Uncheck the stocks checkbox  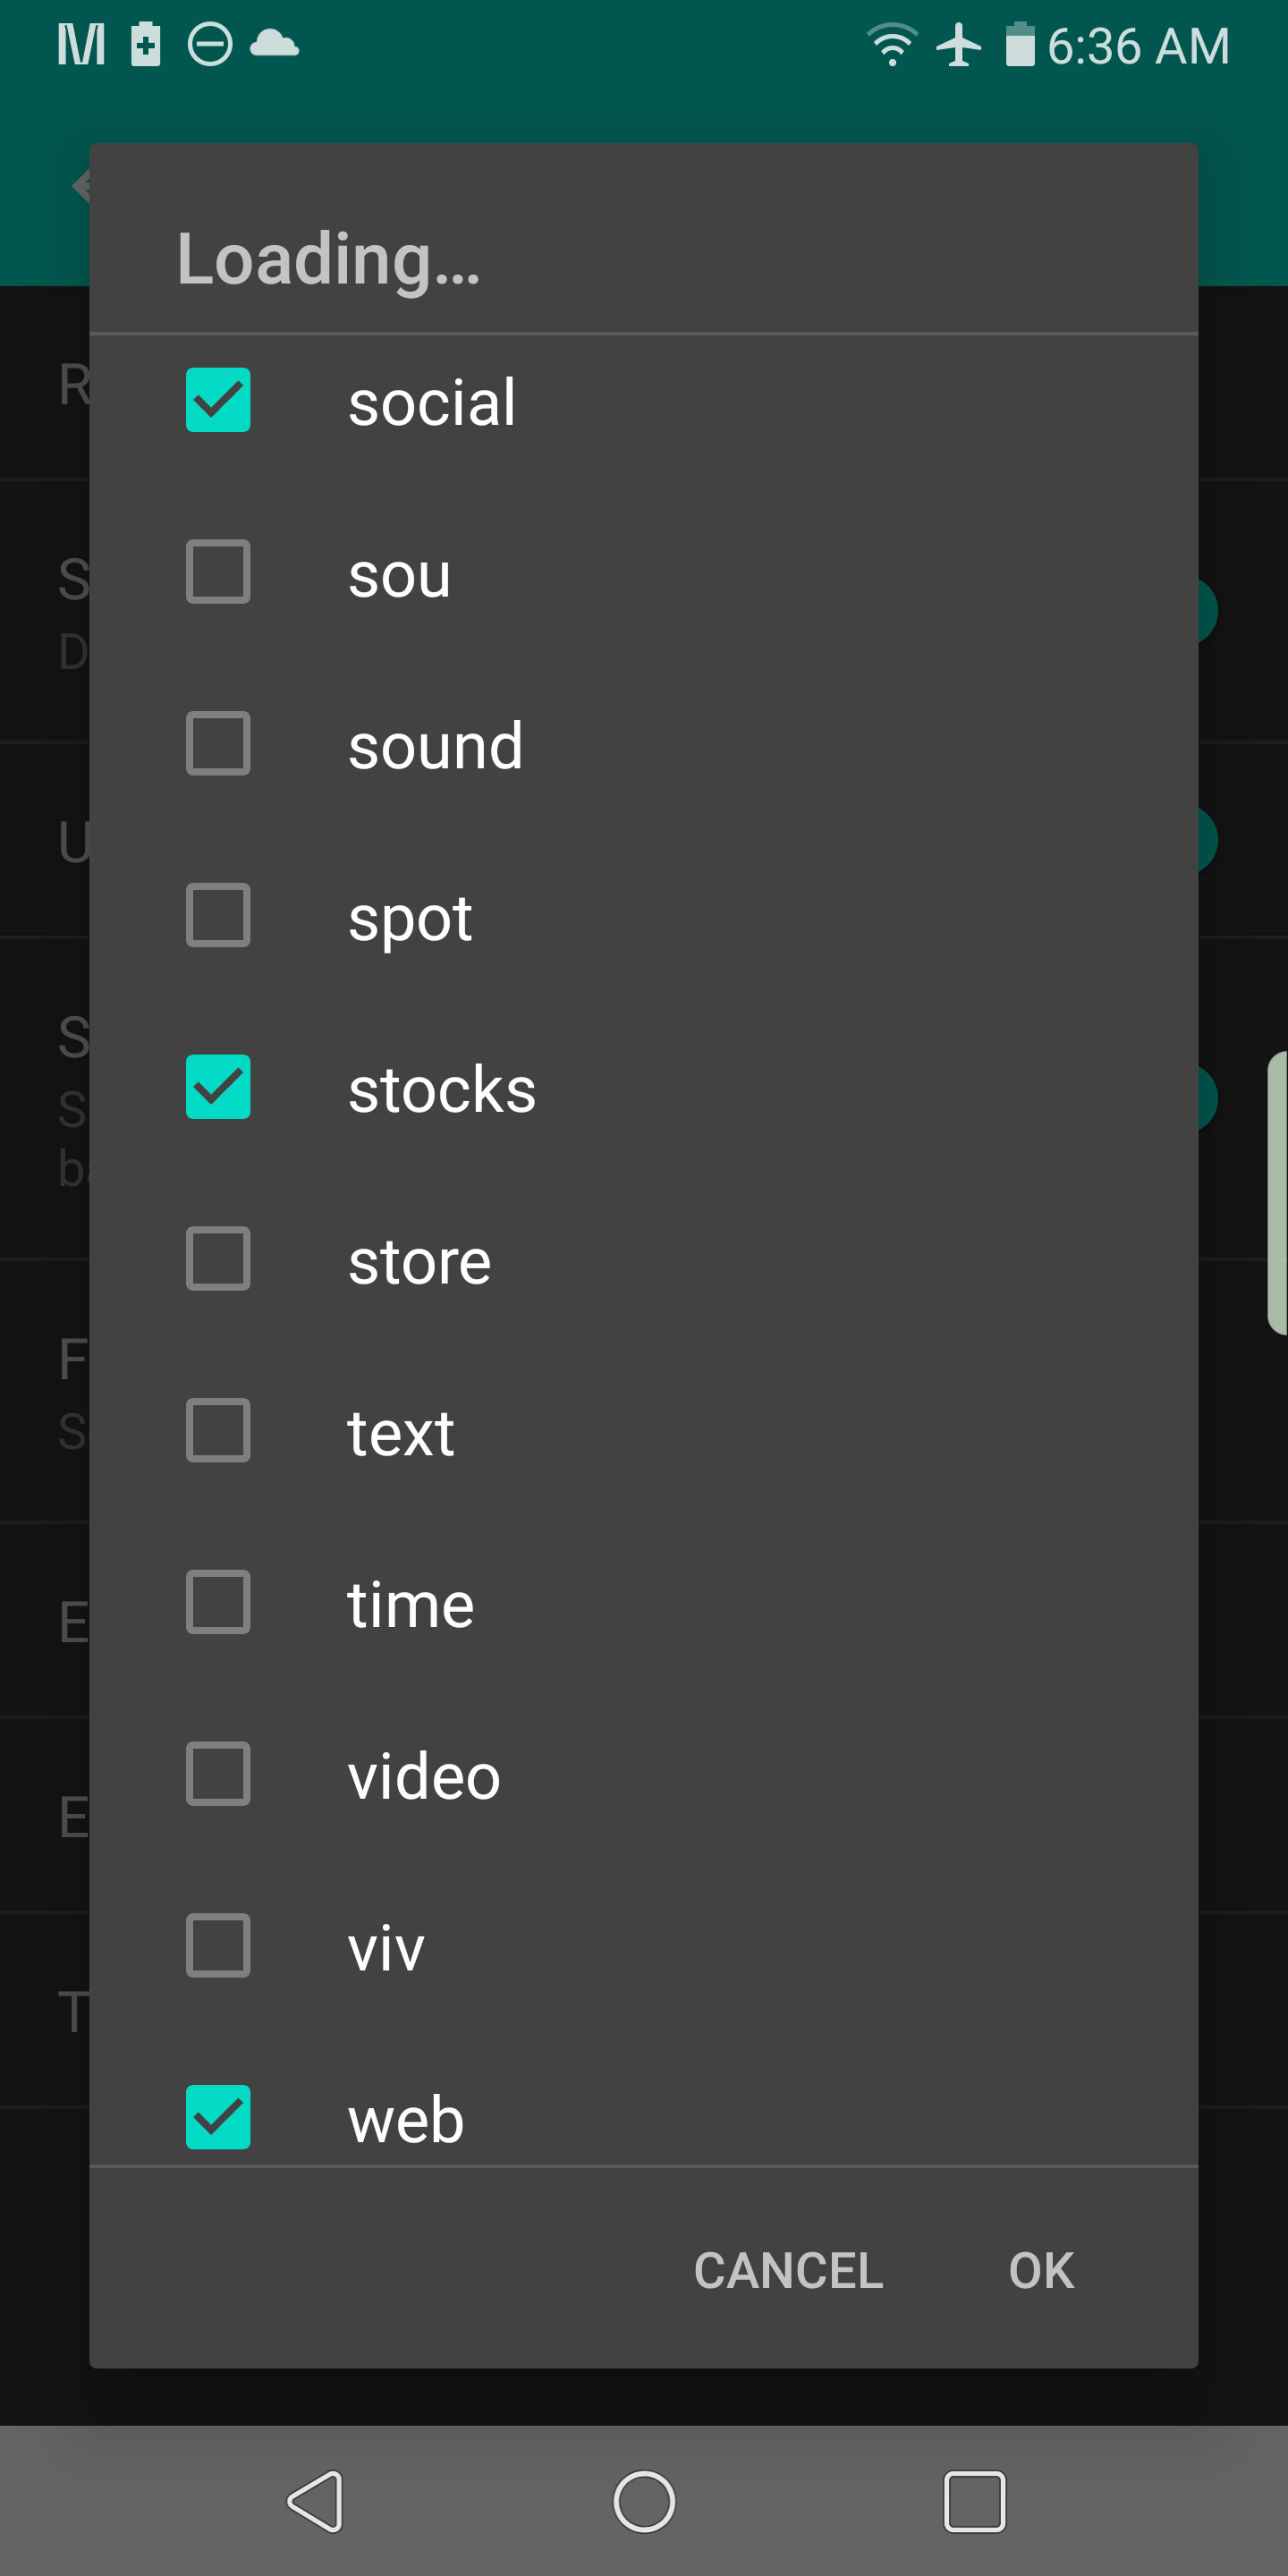pos(218,1087)
